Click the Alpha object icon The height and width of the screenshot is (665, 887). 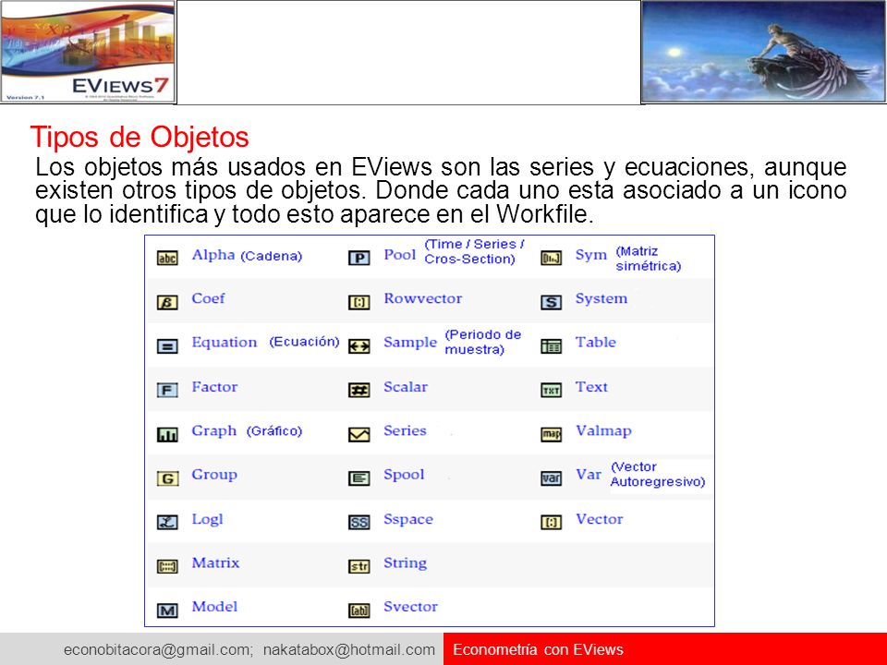coord(167,258)
